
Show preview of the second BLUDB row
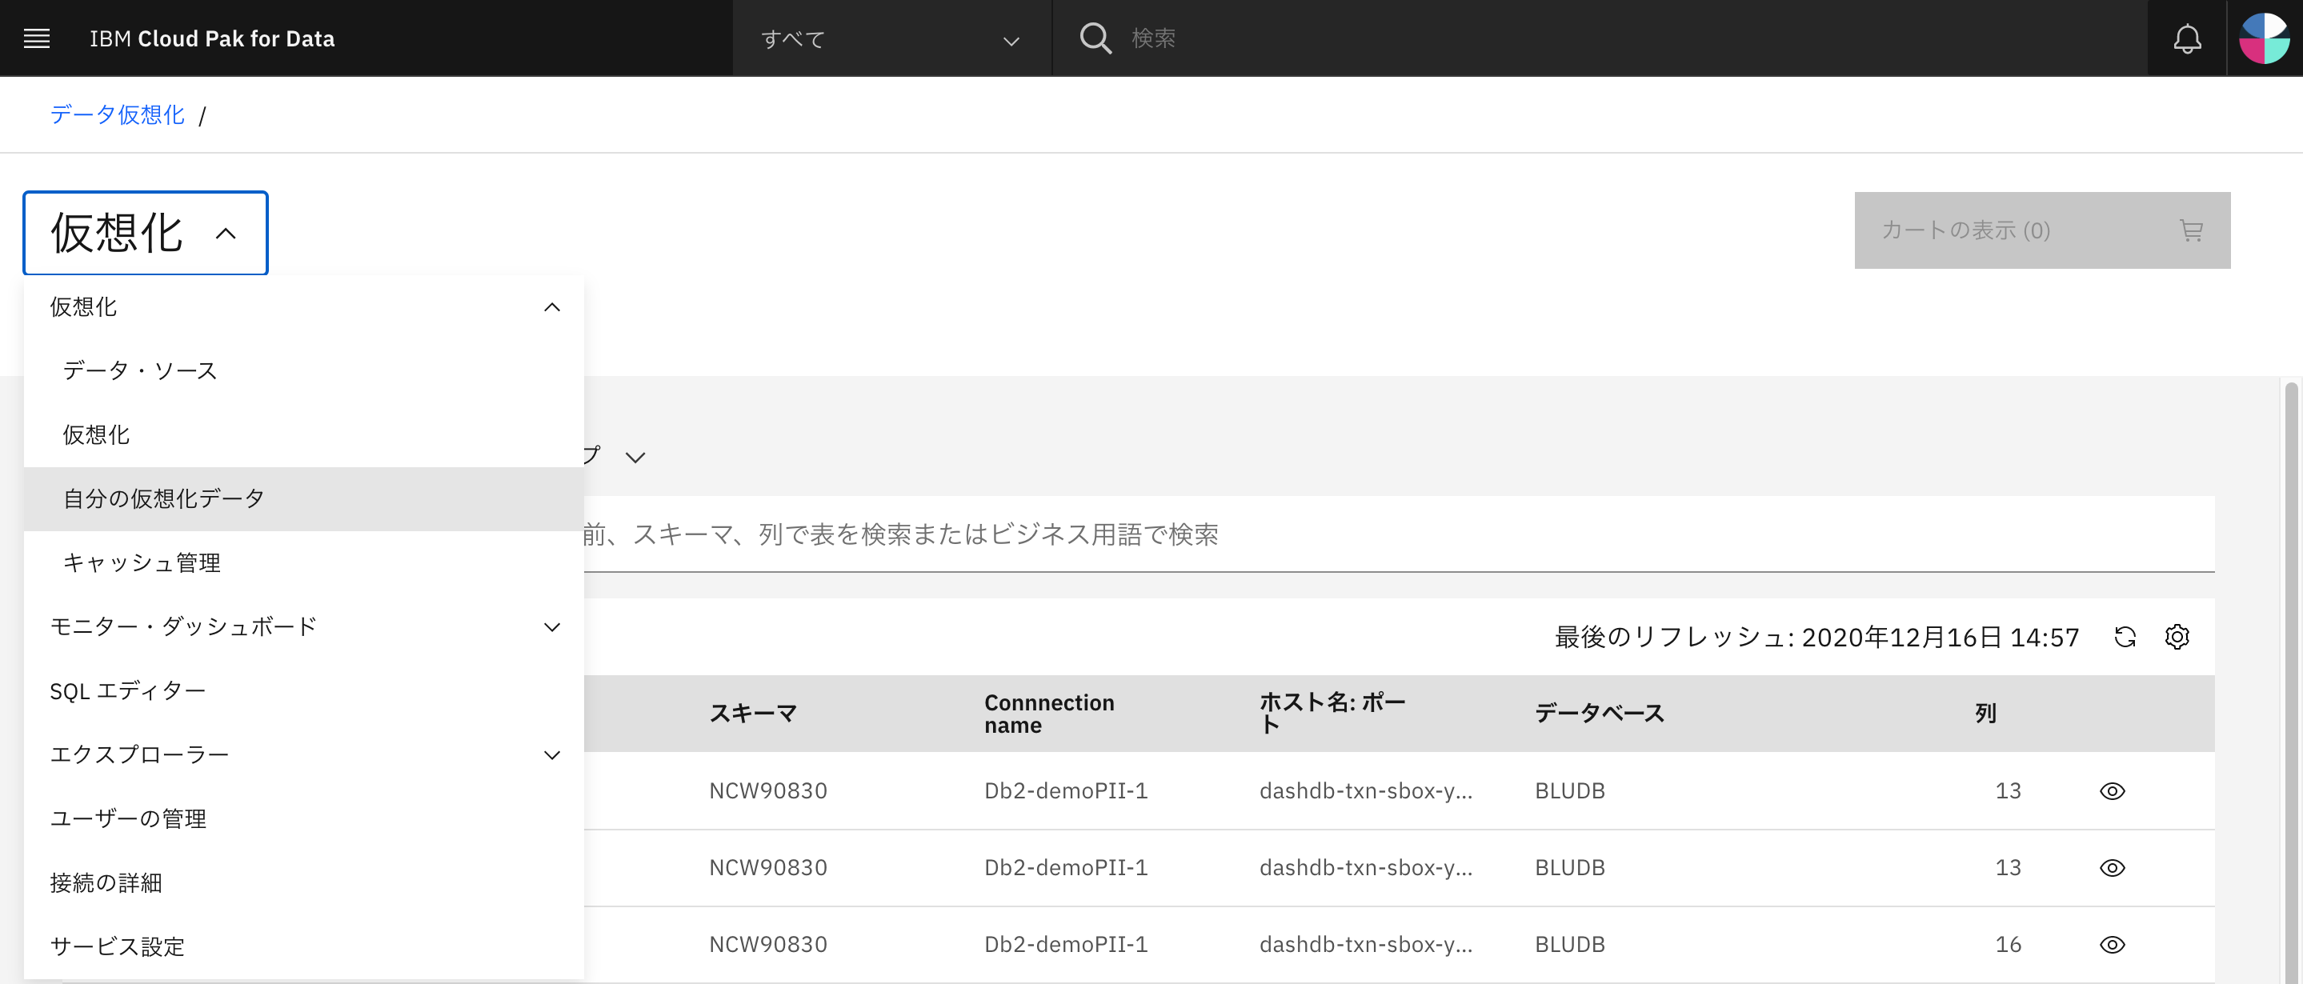click(2112, 867)
